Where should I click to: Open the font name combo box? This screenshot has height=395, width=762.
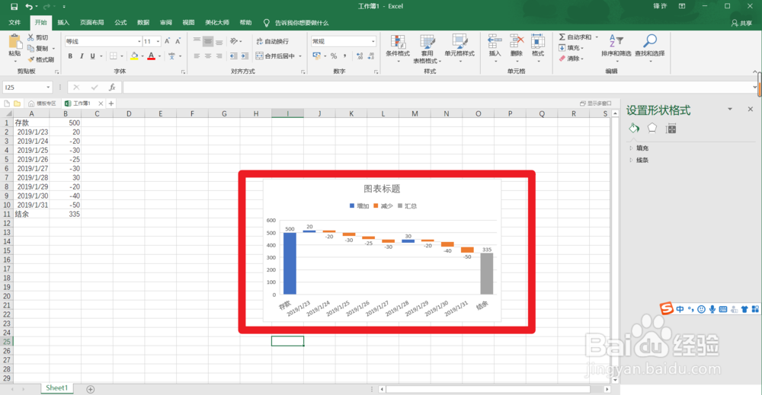point(103,41)
